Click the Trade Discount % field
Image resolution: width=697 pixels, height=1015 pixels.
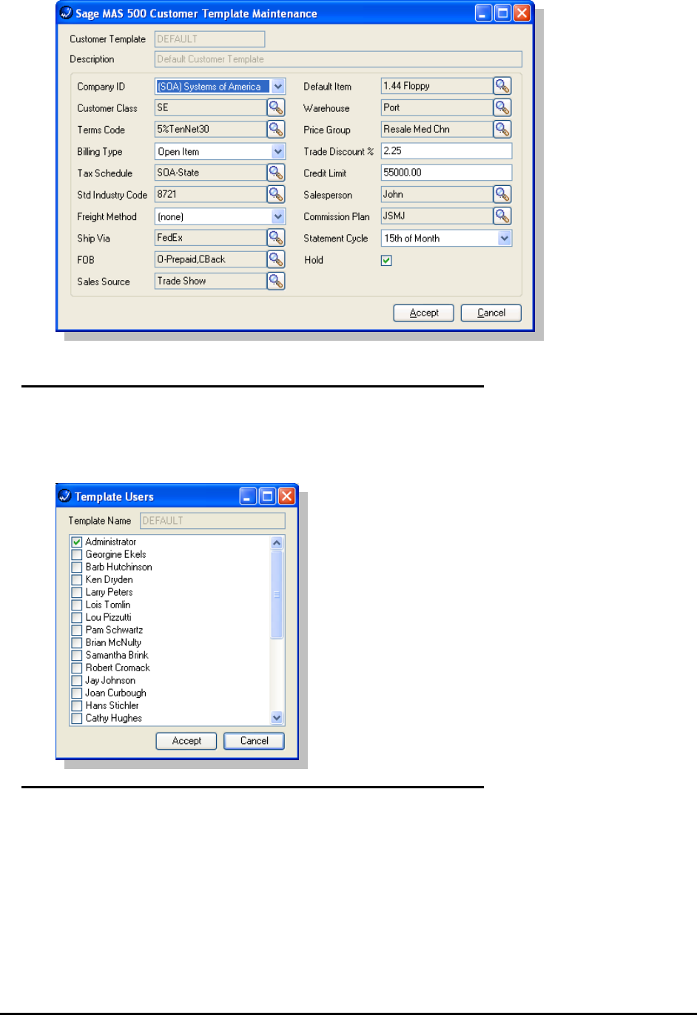(x=447, y=151)
